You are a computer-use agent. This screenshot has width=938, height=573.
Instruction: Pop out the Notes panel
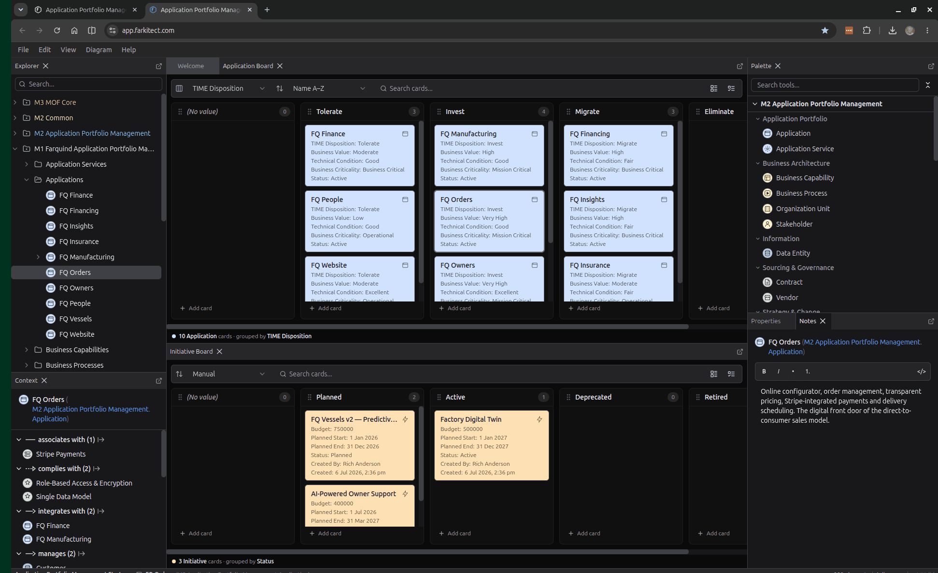[x=931, y=321]
